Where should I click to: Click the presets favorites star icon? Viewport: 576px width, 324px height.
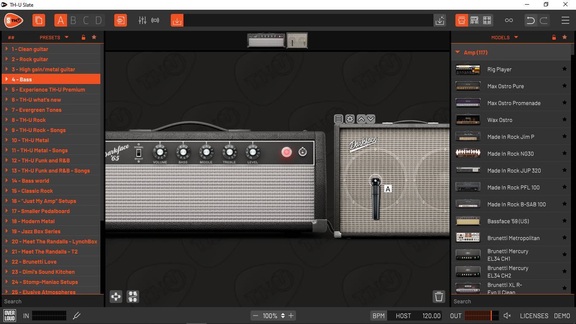tap(94, 37)
